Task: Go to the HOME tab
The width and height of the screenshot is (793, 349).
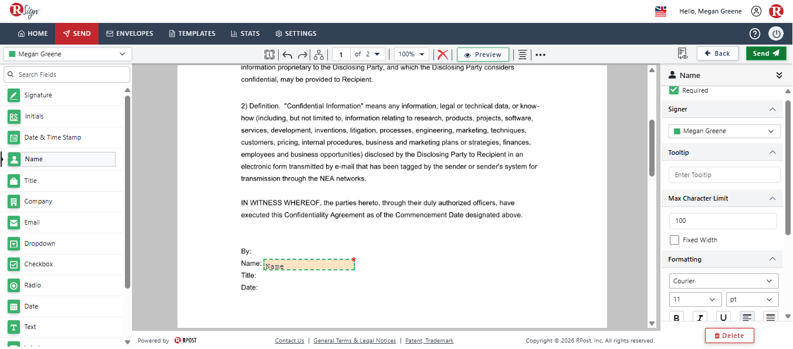Action: [x=33, y=33]
